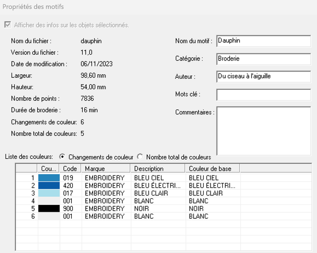Screen dimensions: 317x253
Task: Click the black swatch for code 900
Action: [x=49, y=209]
